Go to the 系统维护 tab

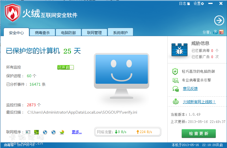click(x=120, y=33)
